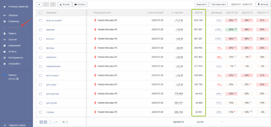Go to 'Страницы' in the sidebar
The width and height of the screenshot is (271, 127).
click(14, 21)
